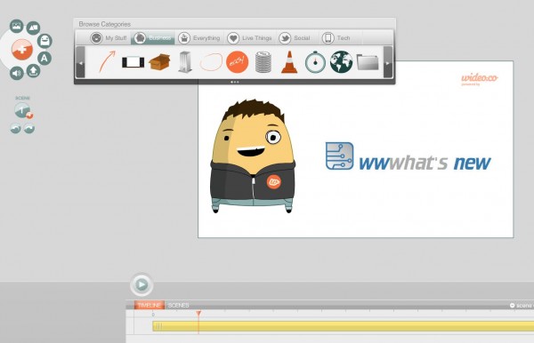Image resolution: width=534 pixels, height=343 pixels.
Task: Select the Business category tab
Action: click(152, 37)
